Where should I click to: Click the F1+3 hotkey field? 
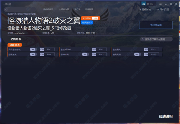pos(153,49)
